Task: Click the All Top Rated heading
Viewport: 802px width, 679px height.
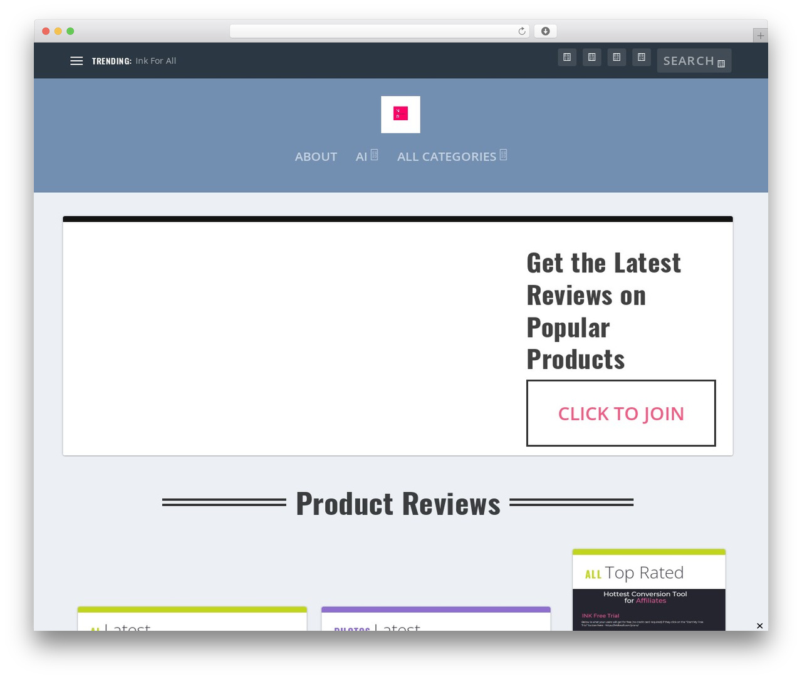Action: coord(634,573)
